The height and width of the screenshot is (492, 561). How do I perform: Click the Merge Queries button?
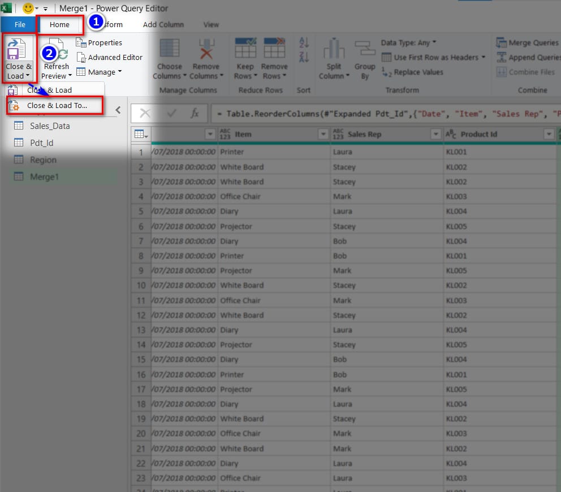click(x=528, y=42)
